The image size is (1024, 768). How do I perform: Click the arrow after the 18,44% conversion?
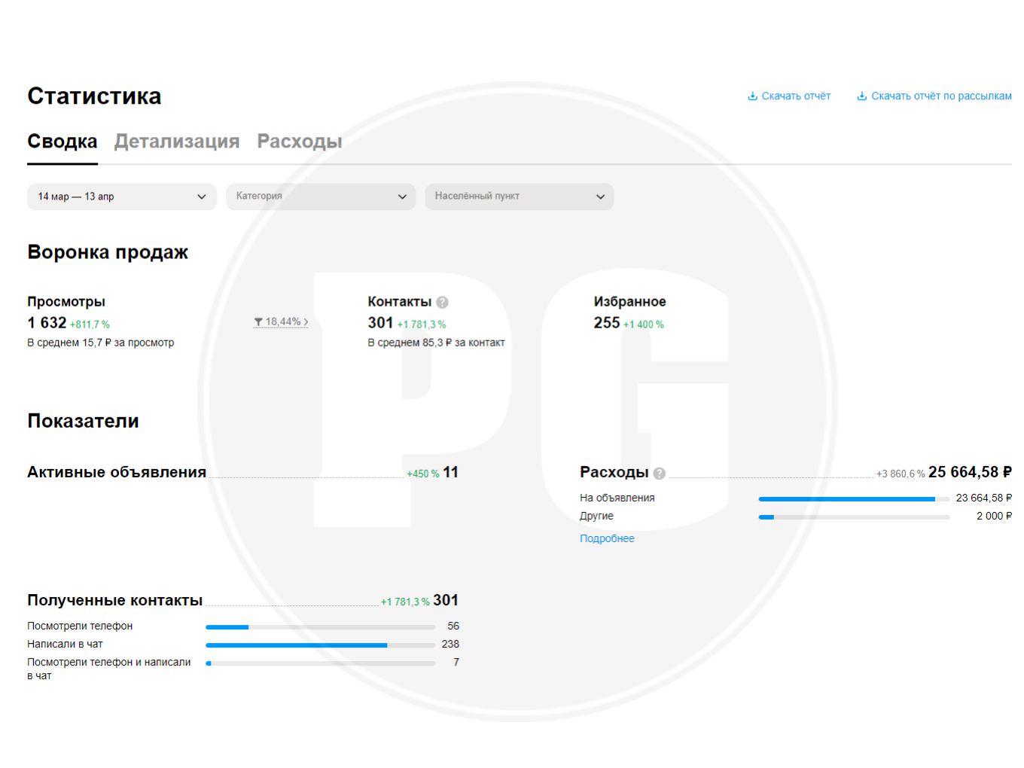[x=306, y=322]
